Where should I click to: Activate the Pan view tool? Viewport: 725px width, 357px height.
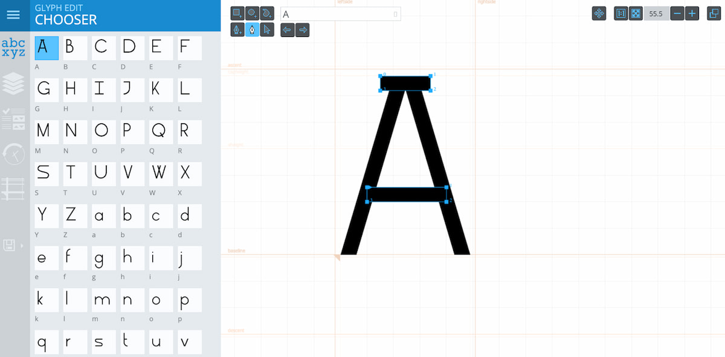[598, 13]
